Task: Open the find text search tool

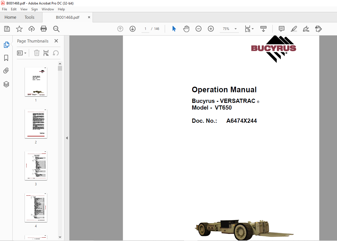Action: [56, 29]
